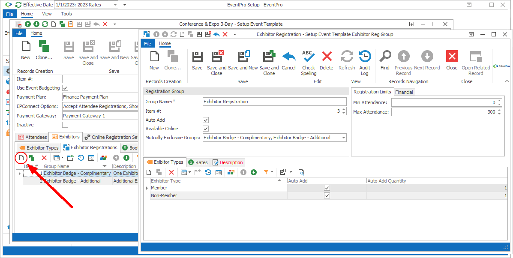Open the Effective Date dropdown
This screenshot has width=513, height=258.
[115, 5]
